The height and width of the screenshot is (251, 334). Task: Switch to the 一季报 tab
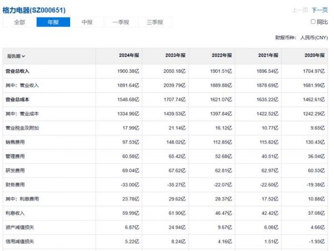(121, 22)
